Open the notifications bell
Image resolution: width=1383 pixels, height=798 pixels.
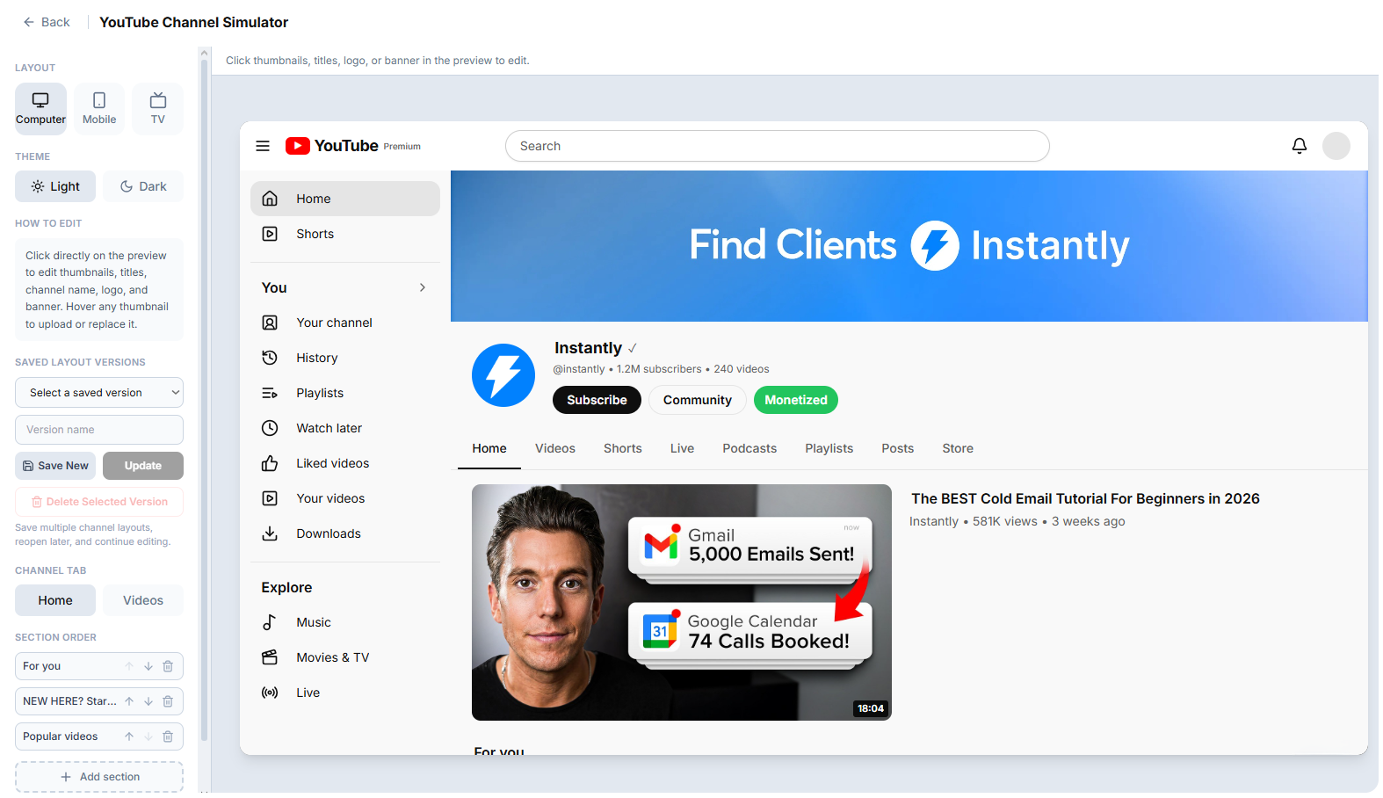[1300, 146]
